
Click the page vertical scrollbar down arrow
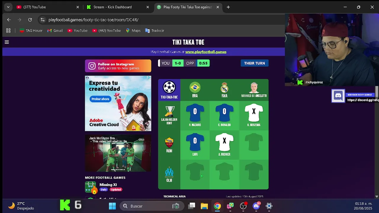[x=377, y=196]
